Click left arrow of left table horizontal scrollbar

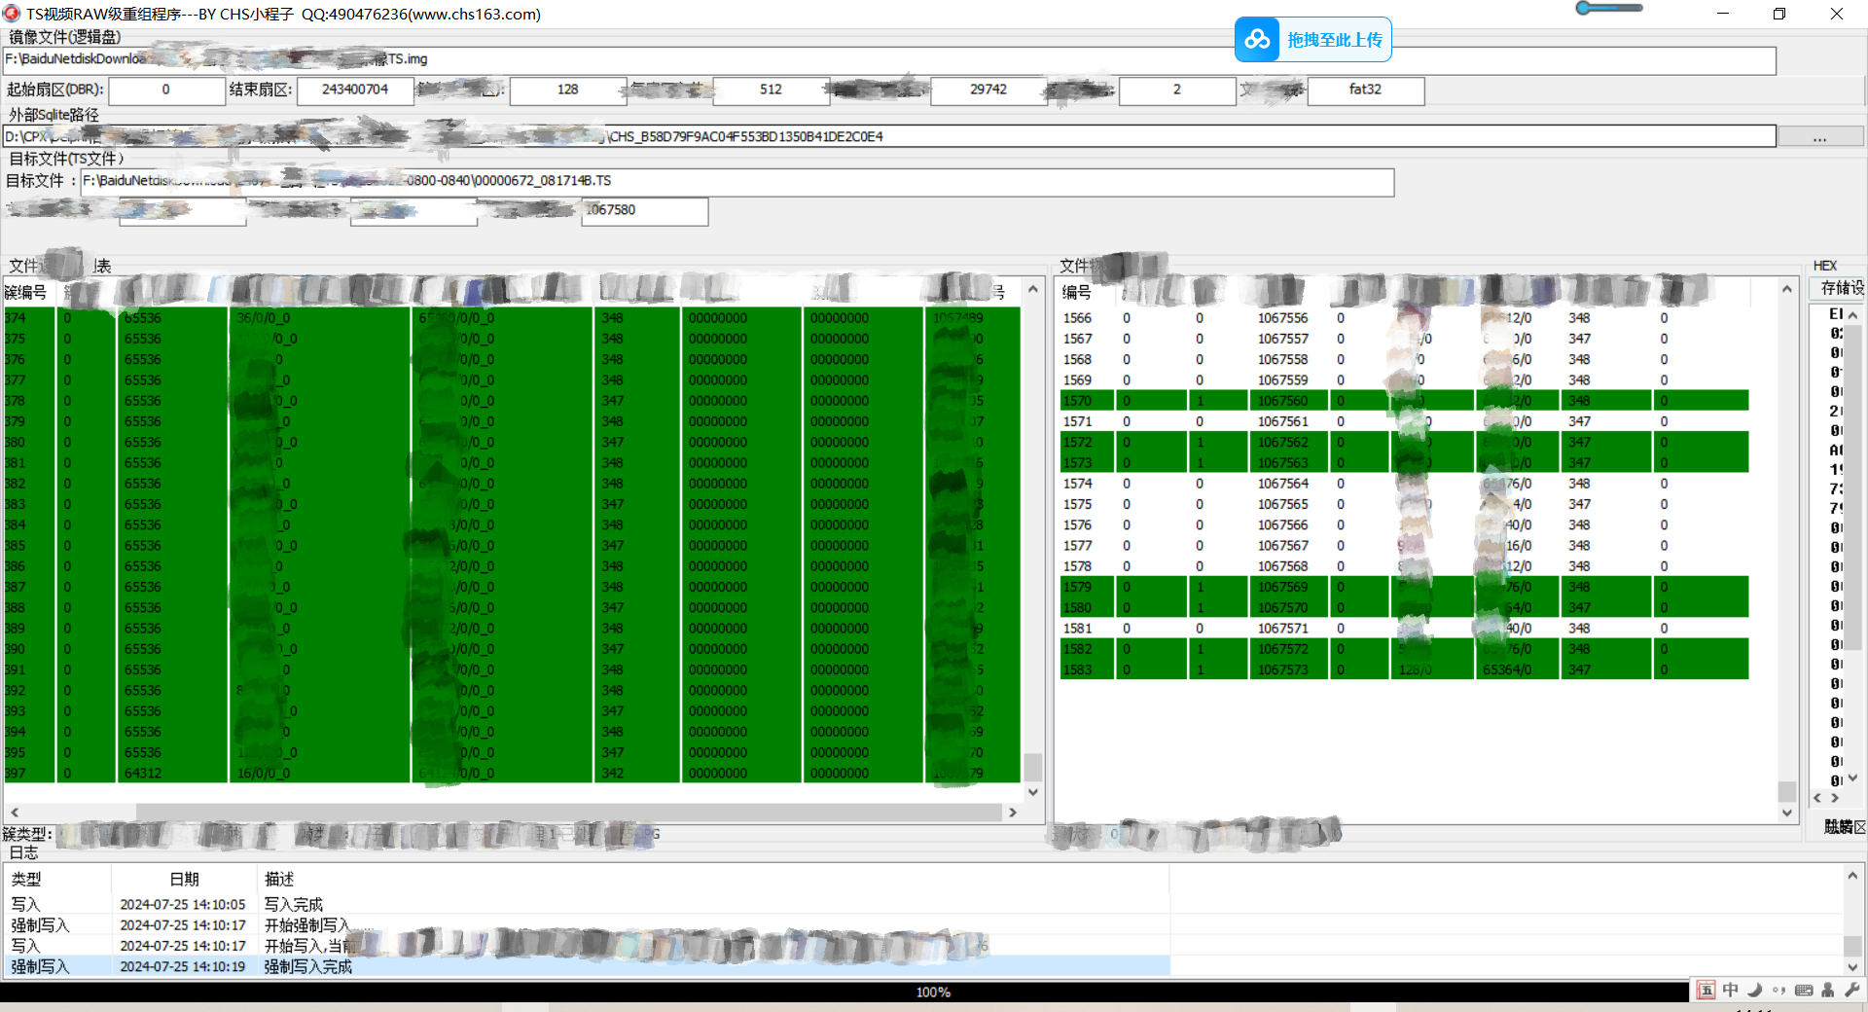[14, 812]
